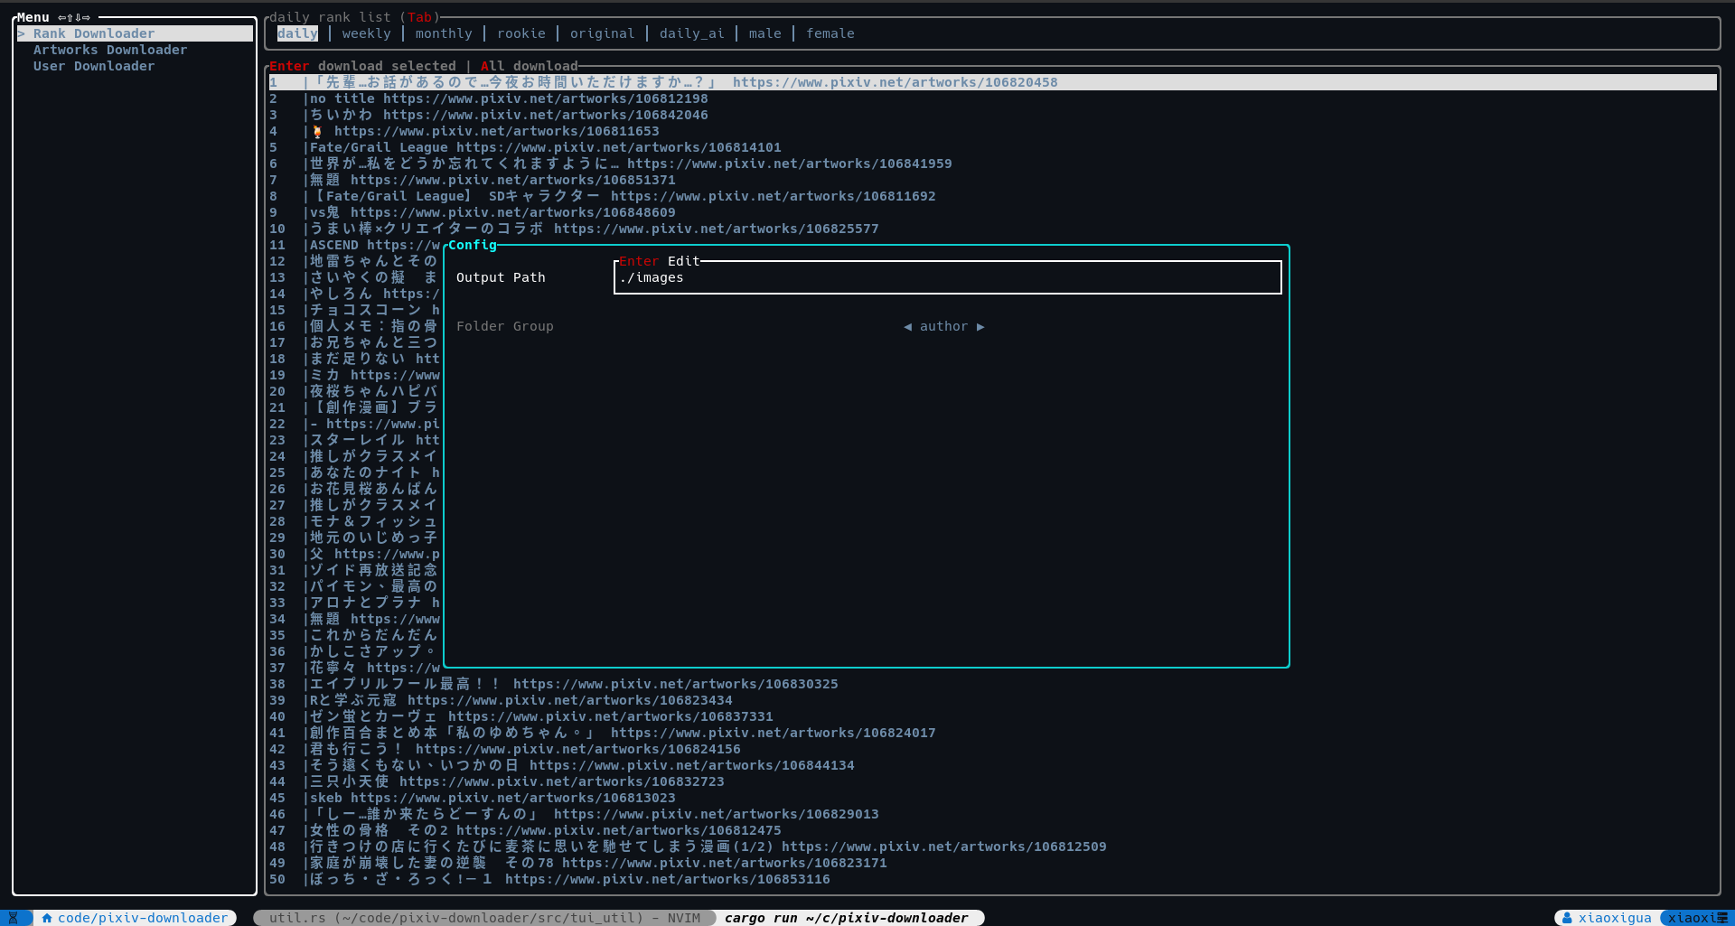Switch to the weekly rank tab
The width and height of the screenshot is (1735, 926).
pyautogui.click(x=366, y=33)
